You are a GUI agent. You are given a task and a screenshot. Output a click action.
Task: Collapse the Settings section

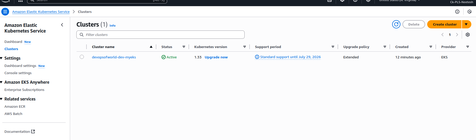(1, 58)
